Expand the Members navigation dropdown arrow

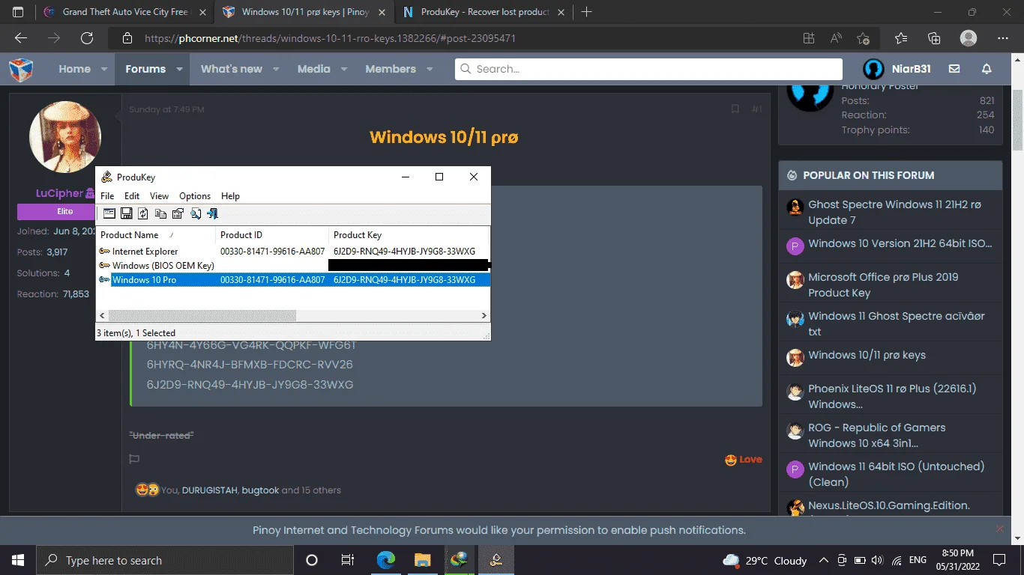tap(430, 69)
